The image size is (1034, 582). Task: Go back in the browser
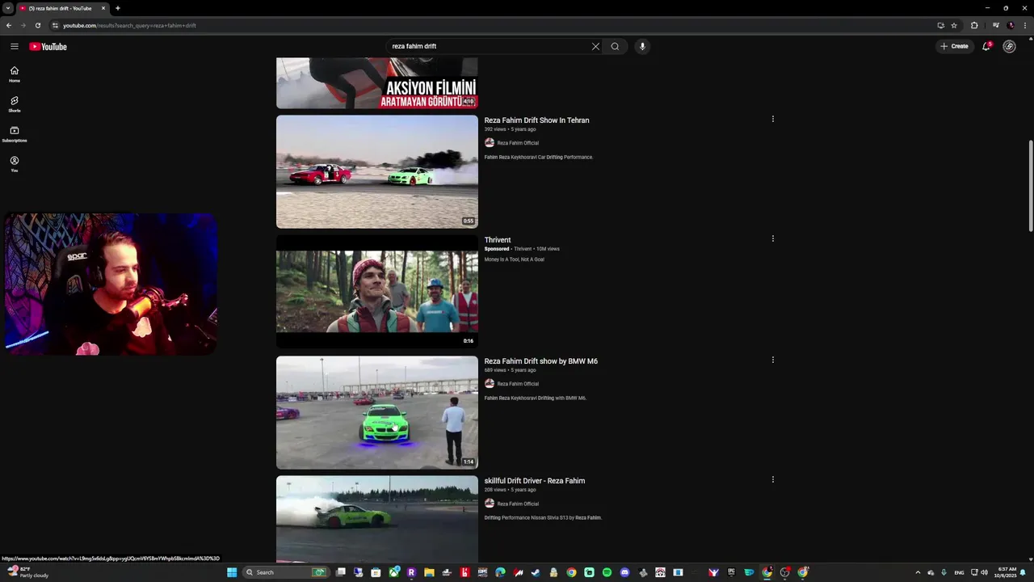coord(9,25)
